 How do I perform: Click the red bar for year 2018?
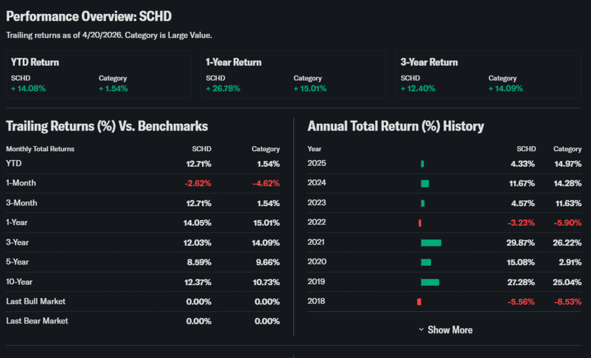point(419,301)
